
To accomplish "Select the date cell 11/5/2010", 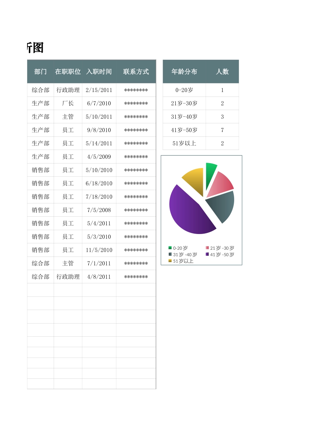I will tap(99, 250).
